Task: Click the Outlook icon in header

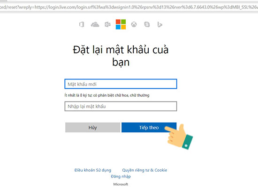Action: click(108, 24)
